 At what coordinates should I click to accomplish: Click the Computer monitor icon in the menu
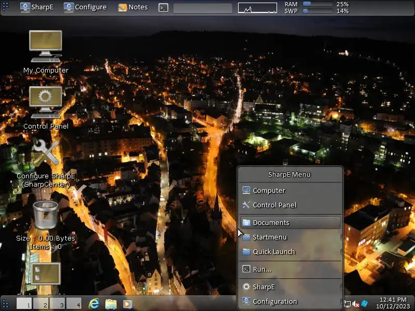coord(246,190)
